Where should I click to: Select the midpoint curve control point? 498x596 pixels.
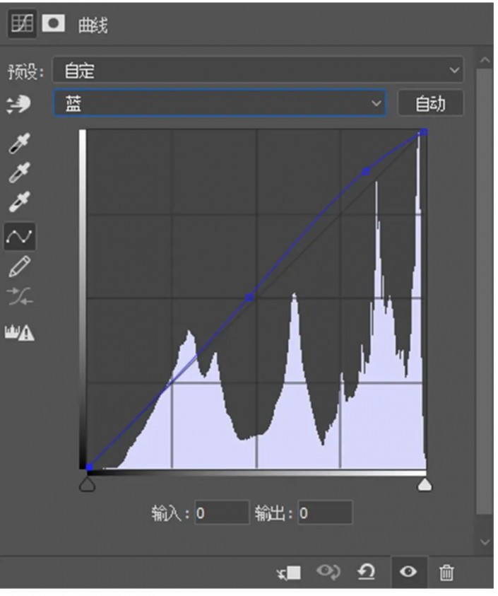point(249,297)
